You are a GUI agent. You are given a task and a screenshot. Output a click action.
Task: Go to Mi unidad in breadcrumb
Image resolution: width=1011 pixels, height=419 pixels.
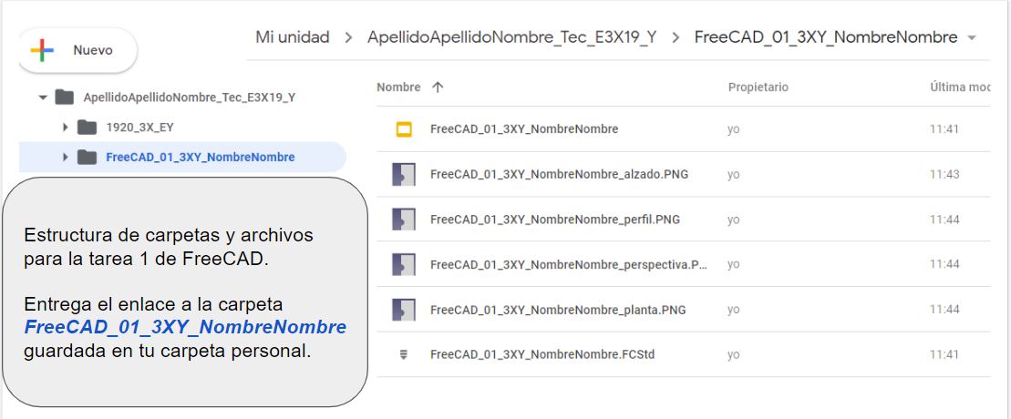pyautogui.click(x=292, y=37)
